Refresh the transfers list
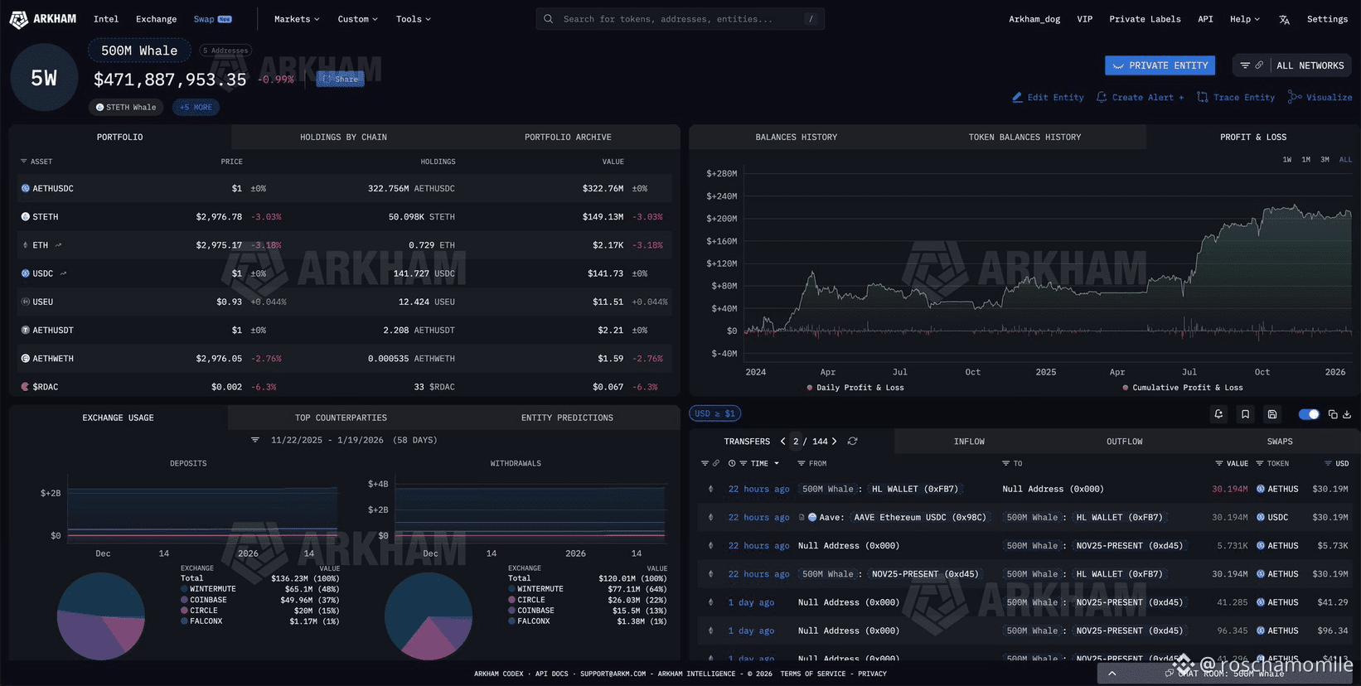Image resolution: width=1361 pixels, height=686 pixels. coord(852,442)
